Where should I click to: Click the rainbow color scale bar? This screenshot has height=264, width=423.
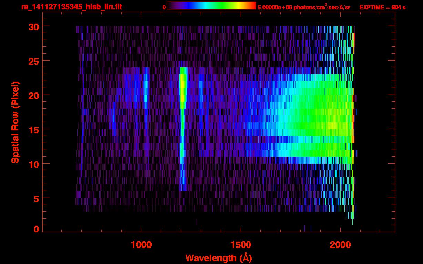click(211, 6)
